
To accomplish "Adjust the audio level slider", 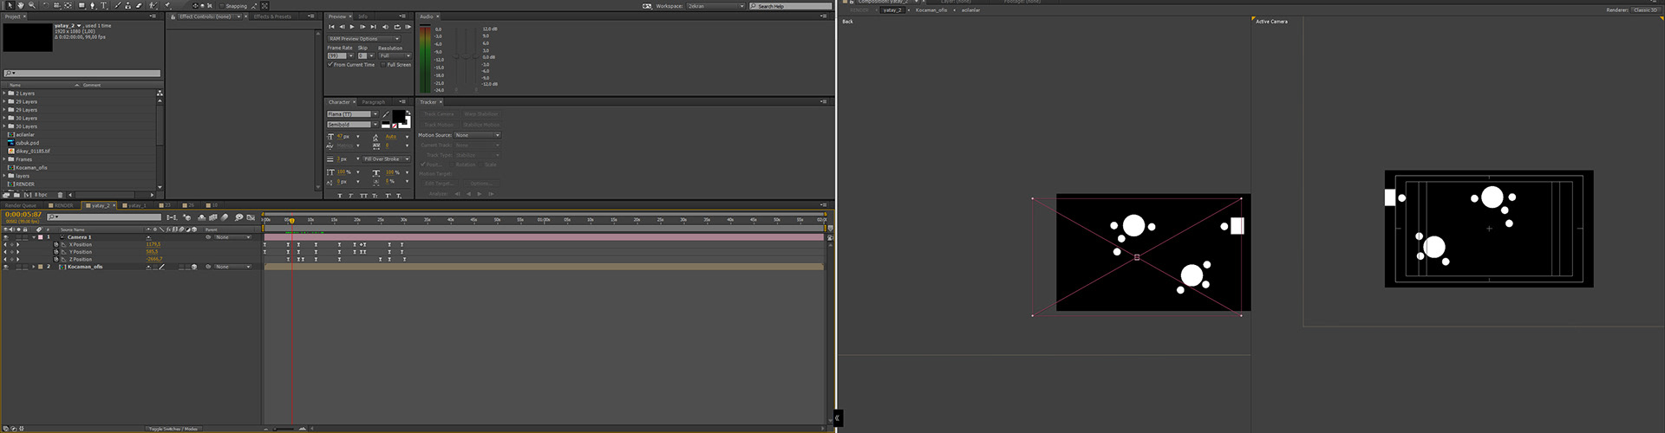I will tap(465, 56).
